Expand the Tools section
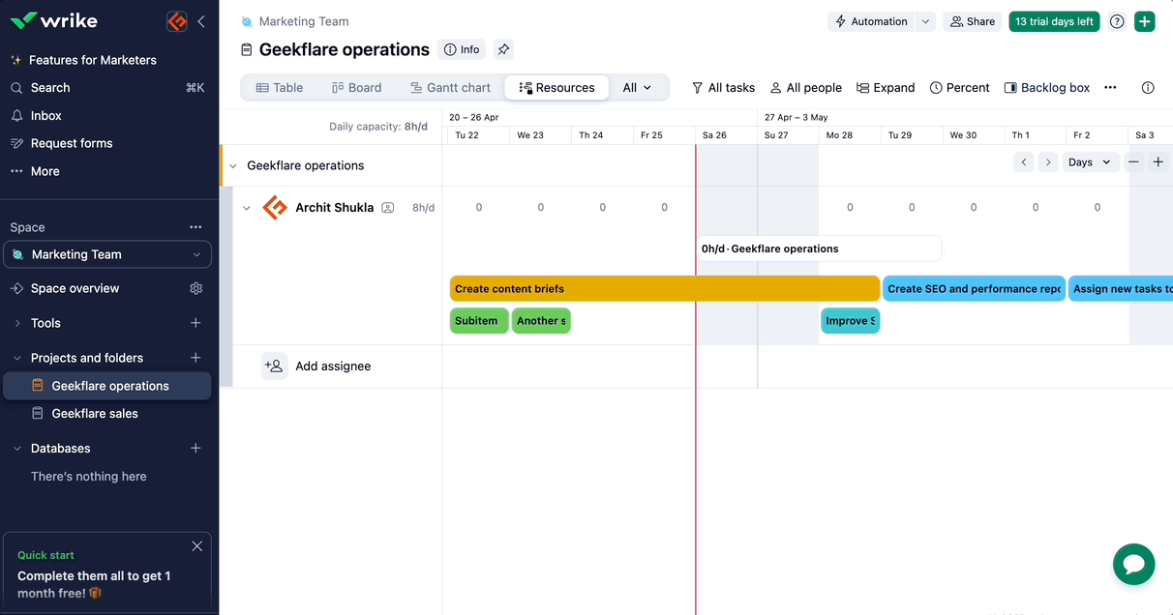 [17, 323]
